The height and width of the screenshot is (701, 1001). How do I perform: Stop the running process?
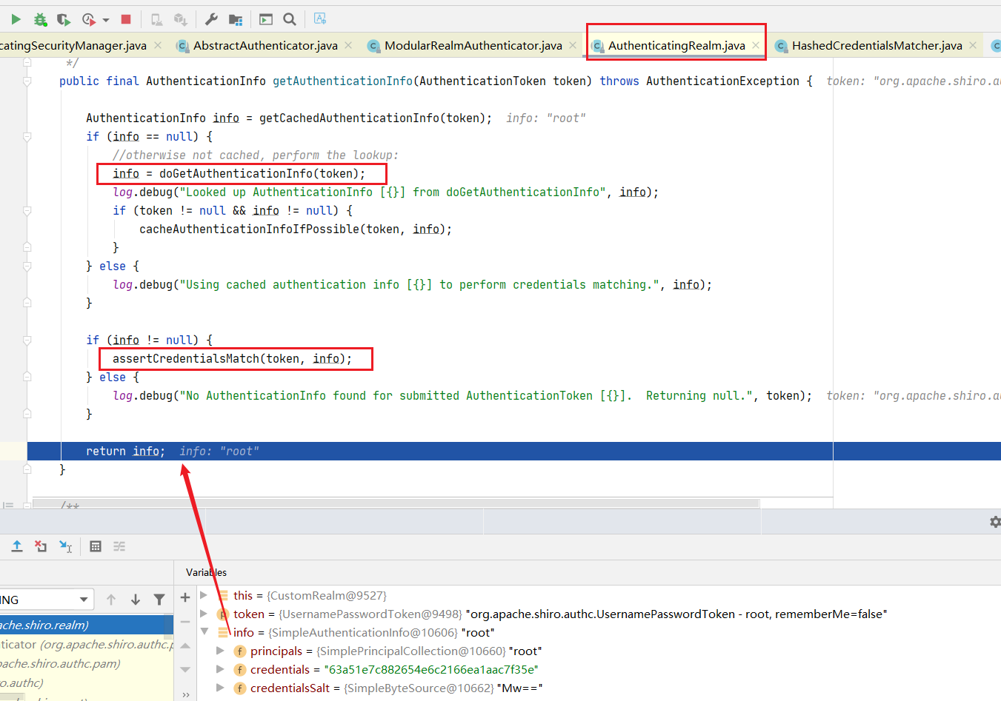(x=126, y=19)
